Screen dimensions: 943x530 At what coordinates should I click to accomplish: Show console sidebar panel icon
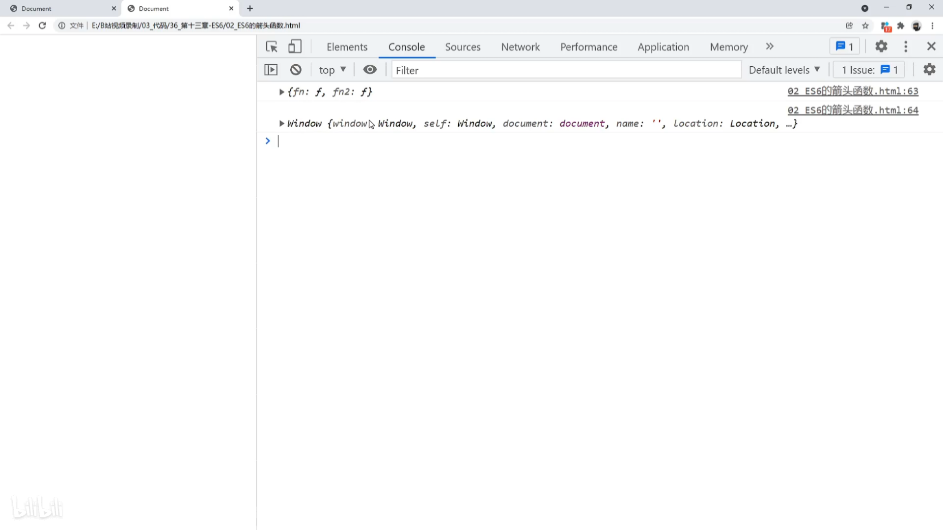[x=271, y=70]
